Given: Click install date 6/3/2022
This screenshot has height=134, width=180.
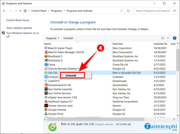Looking at the screenshot, I should click(x=159, y=85).
